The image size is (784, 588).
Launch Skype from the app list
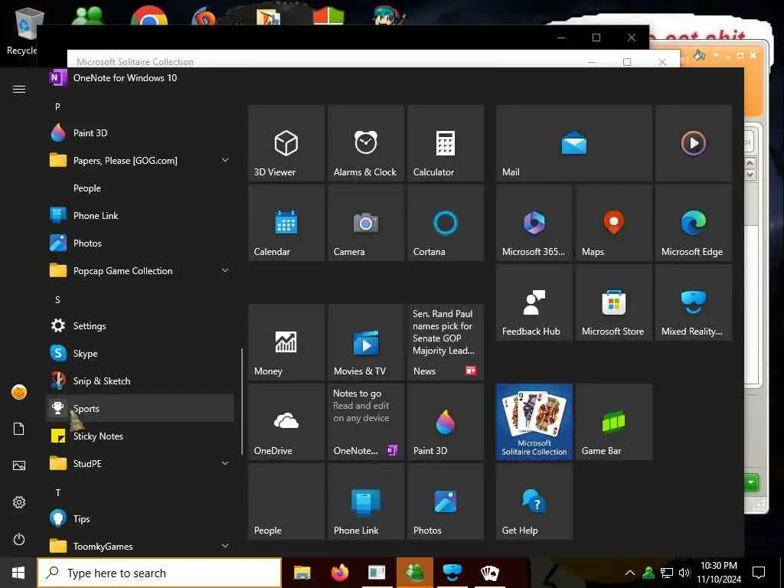(x=140, y=353)
